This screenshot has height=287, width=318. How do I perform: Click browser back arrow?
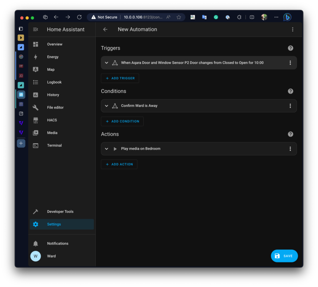[x=56, y=17]
